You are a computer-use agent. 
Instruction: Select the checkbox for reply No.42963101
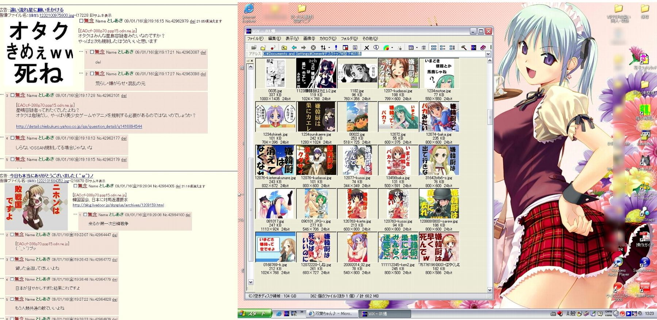coord(12,95)
